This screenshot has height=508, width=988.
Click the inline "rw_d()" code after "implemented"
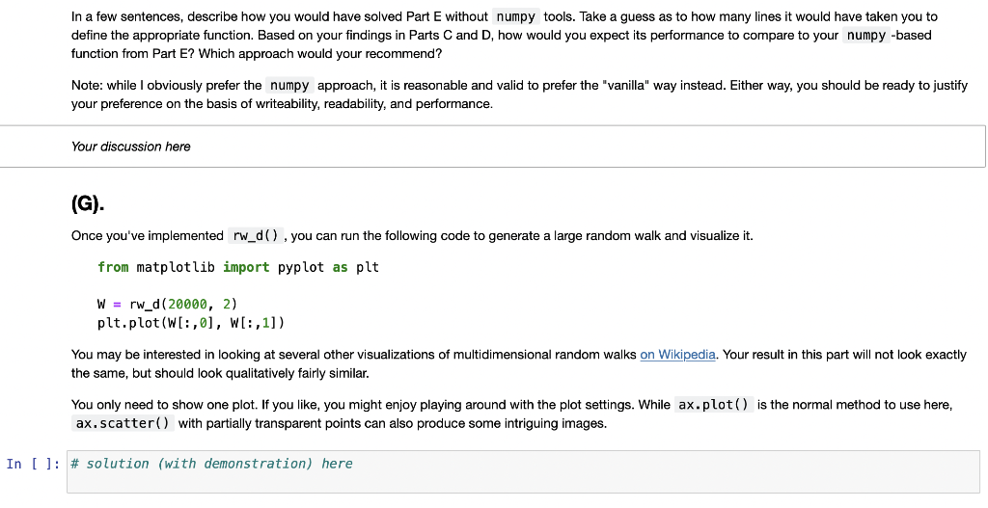(x=256, y=236)
